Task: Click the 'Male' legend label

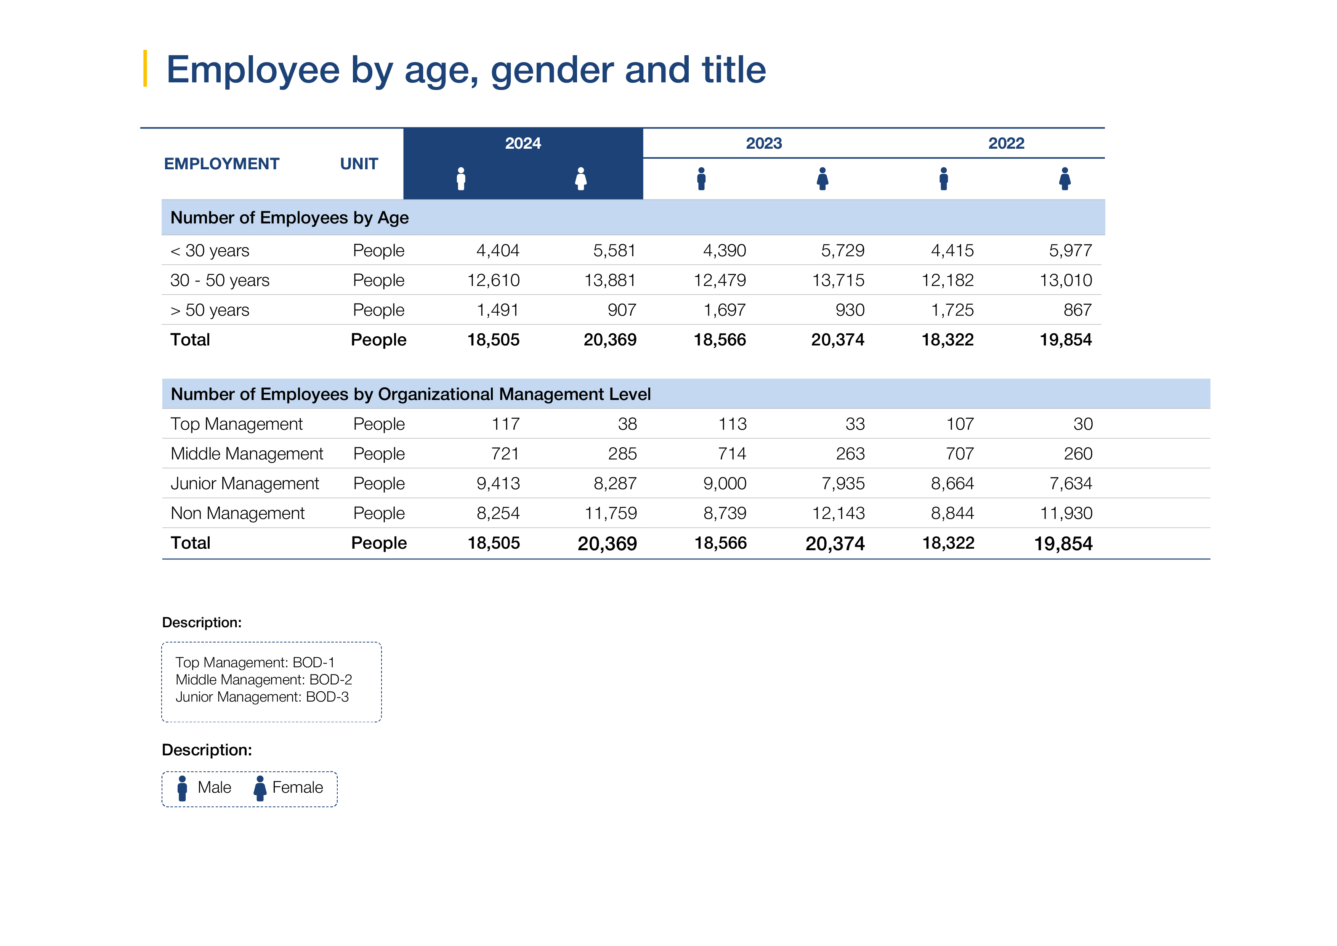Action: (214, 787)
